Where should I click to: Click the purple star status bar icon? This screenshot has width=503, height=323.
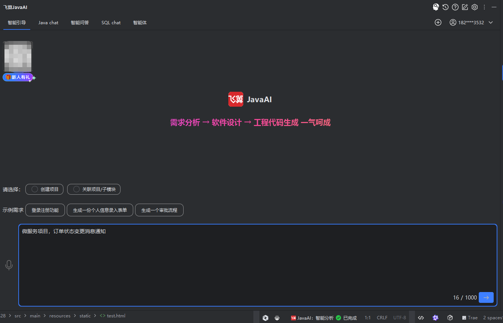435,318
